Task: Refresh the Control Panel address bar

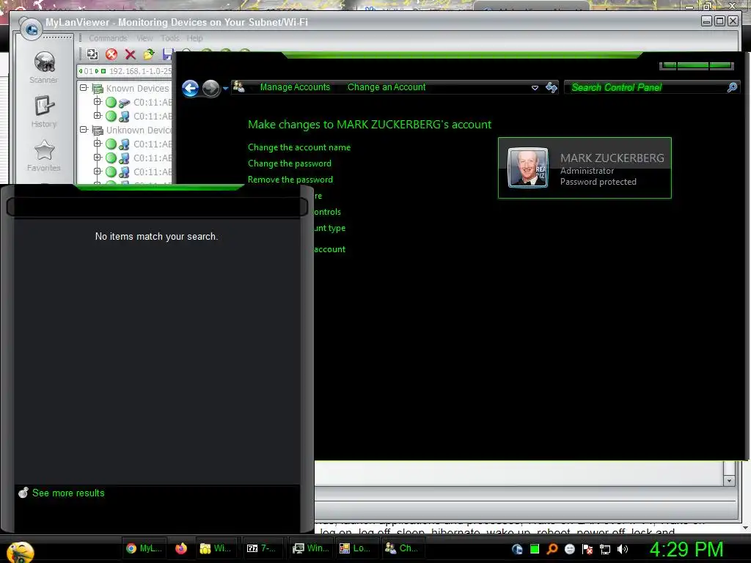Action: coord(552,88)
